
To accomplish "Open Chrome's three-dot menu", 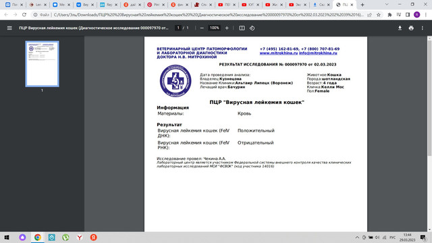I will (x=426, y=15).
